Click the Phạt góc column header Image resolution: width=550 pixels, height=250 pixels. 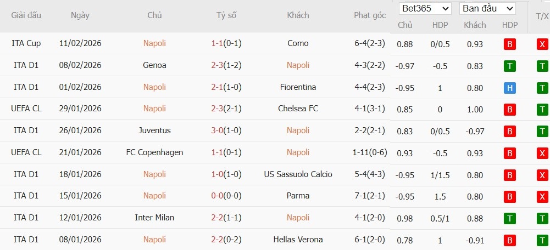click(369, 15)
